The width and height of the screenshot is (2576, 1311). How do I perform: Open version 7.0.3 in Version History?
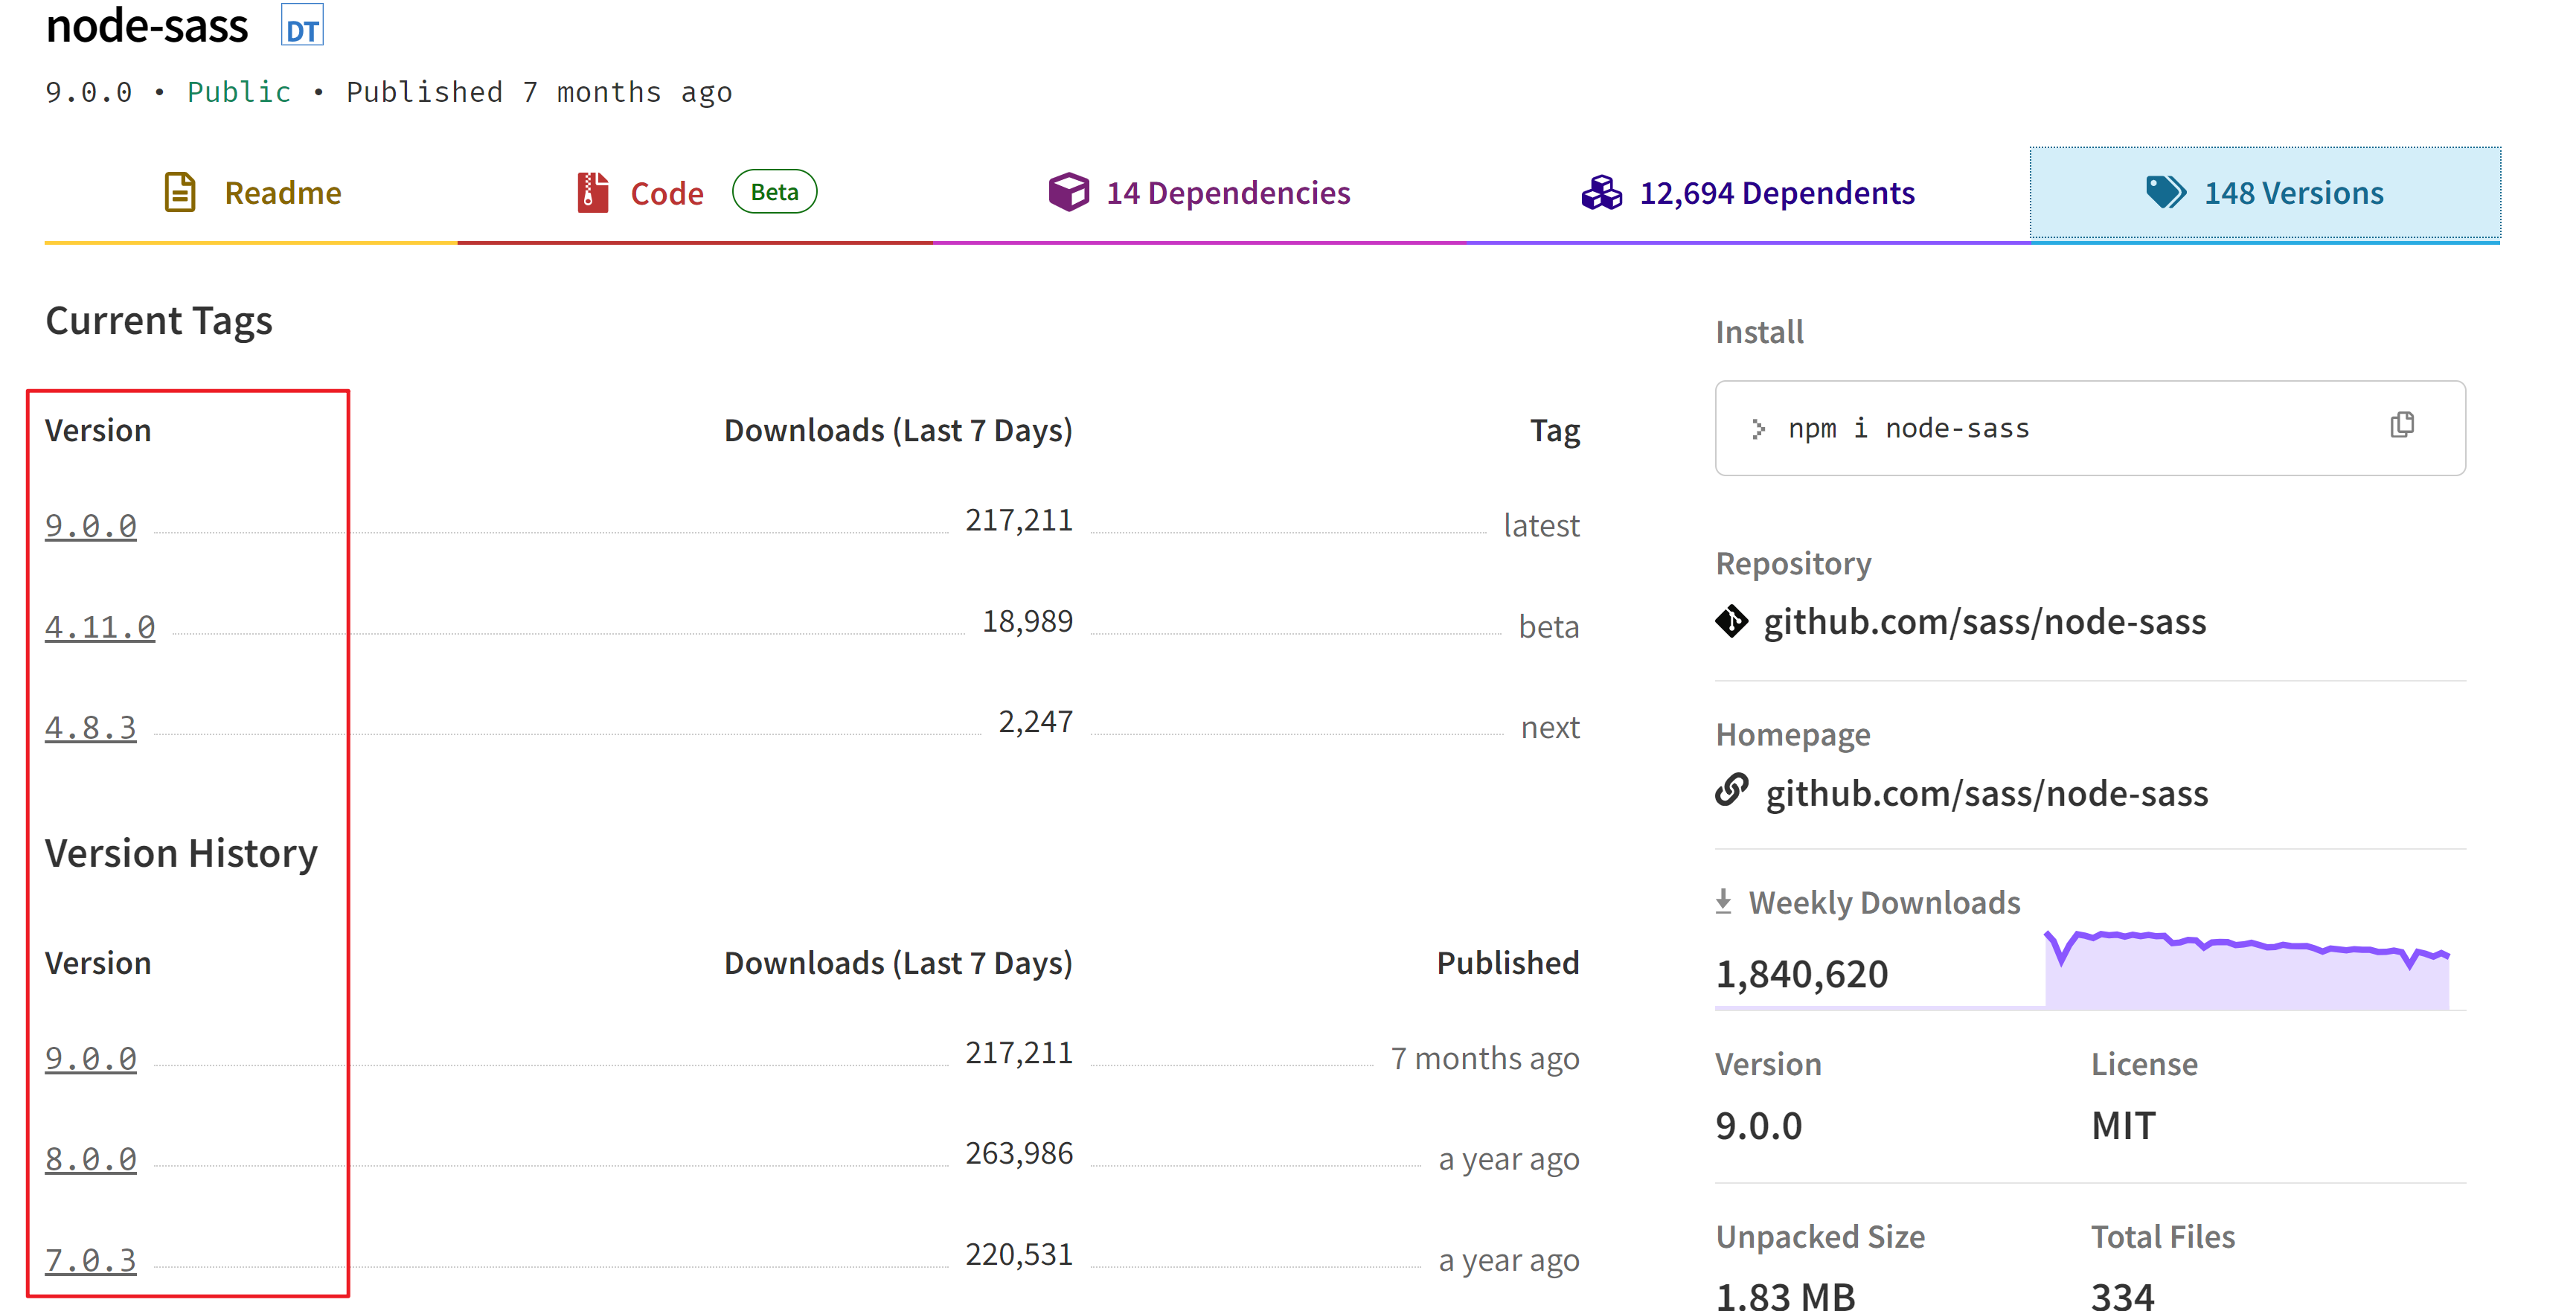[91, 1260]
